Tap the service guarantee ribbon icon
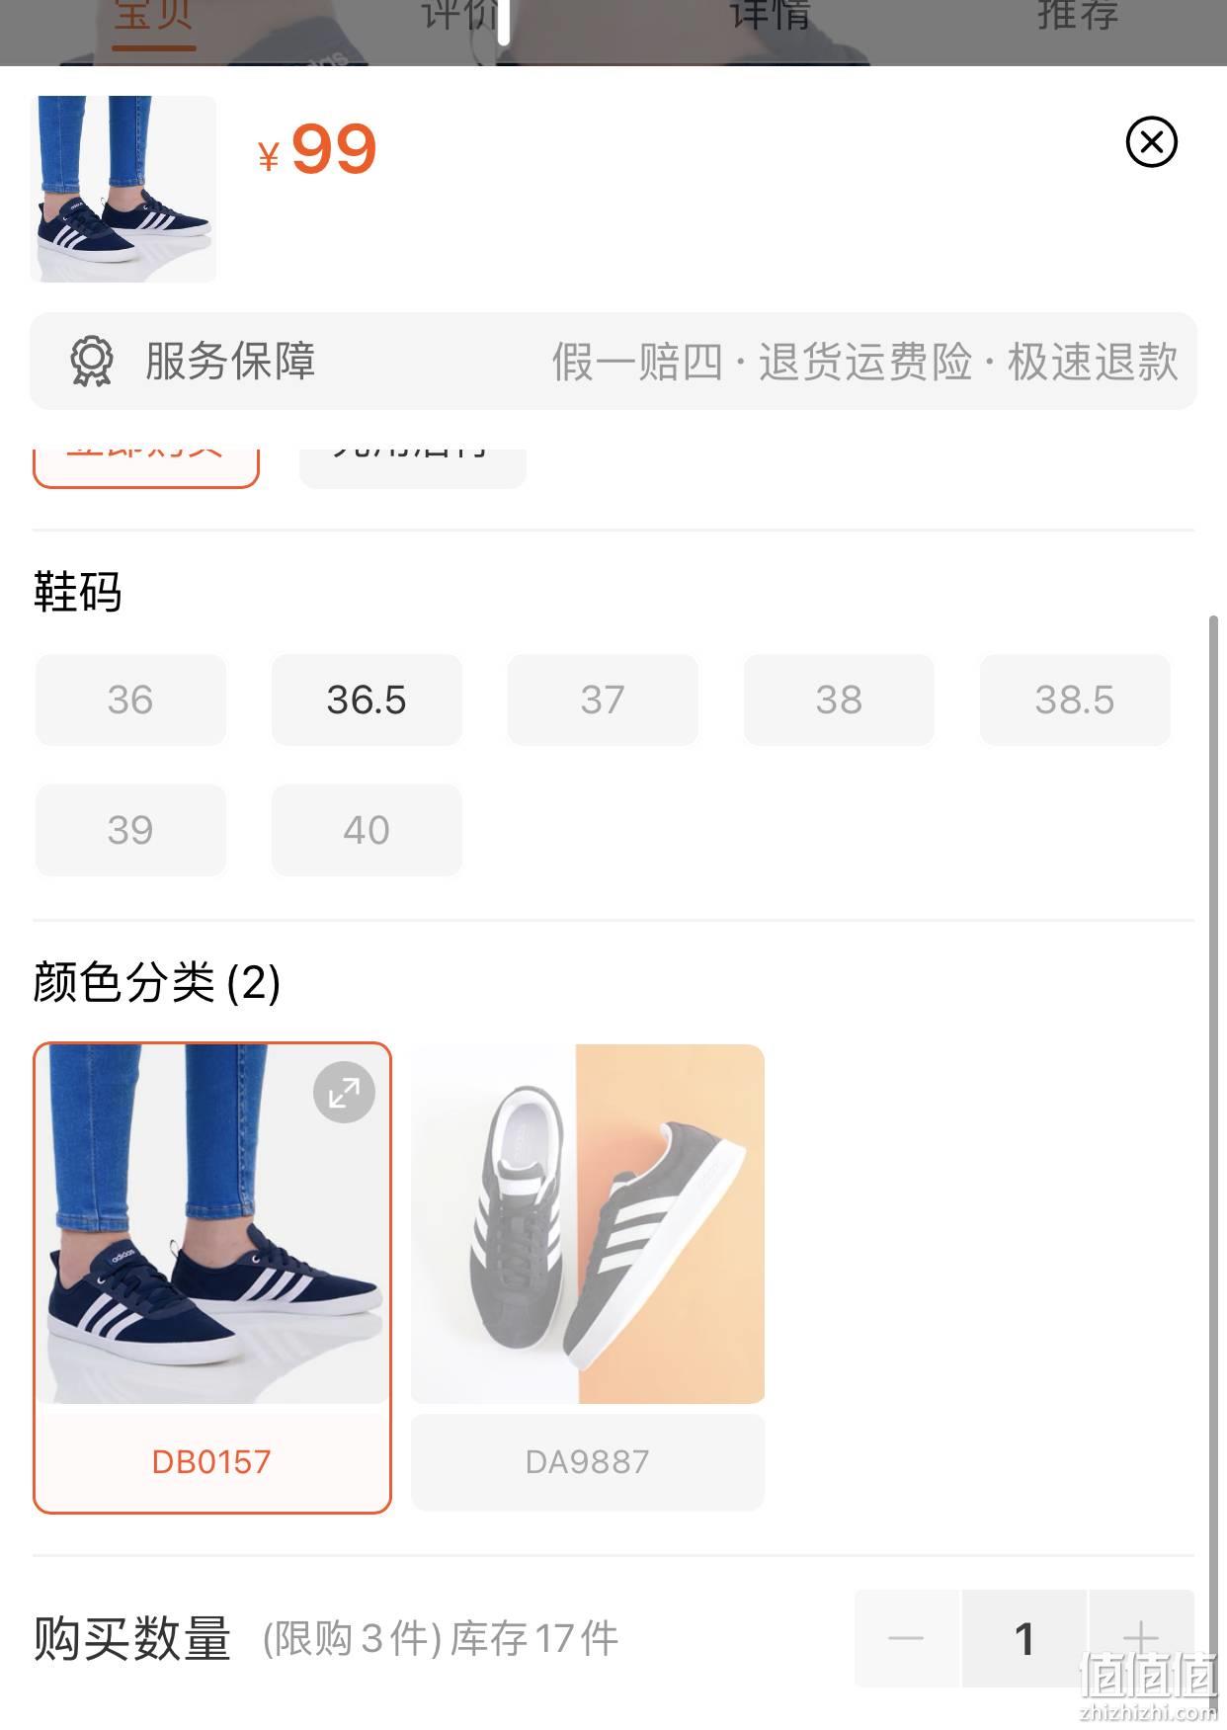Viewport: 1227px width, 1730px height. (x=91, y=362)
